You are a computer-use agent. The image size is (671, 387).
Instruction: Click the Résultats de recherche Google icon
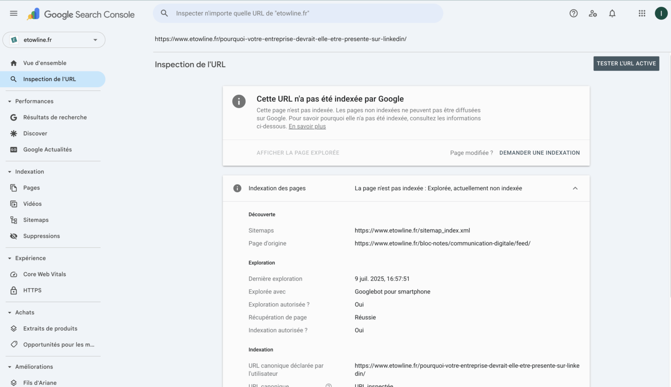click(14, 117)
